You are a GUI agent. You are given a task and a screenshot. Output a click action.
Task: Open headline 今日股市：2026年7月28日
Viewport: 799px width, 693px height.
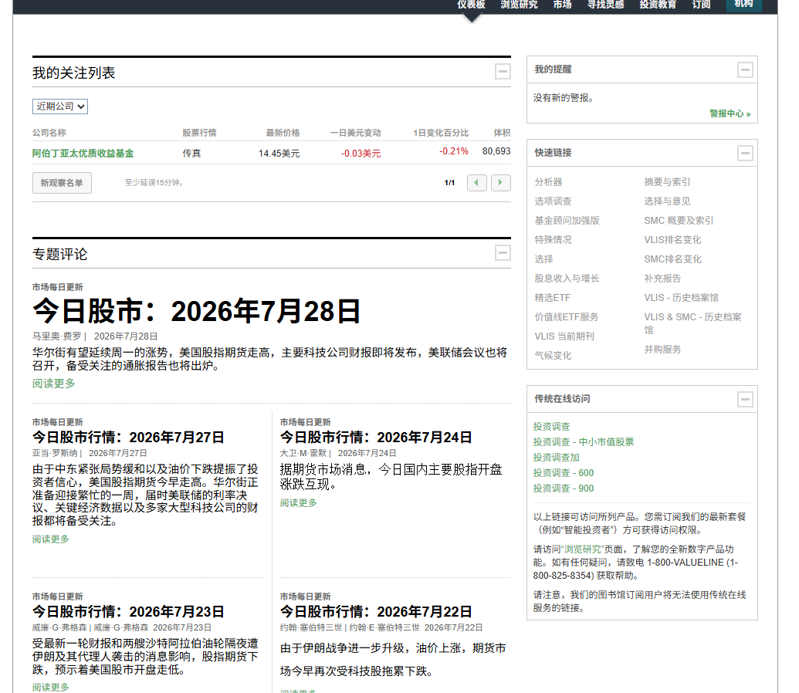click(x=197, y=311)
